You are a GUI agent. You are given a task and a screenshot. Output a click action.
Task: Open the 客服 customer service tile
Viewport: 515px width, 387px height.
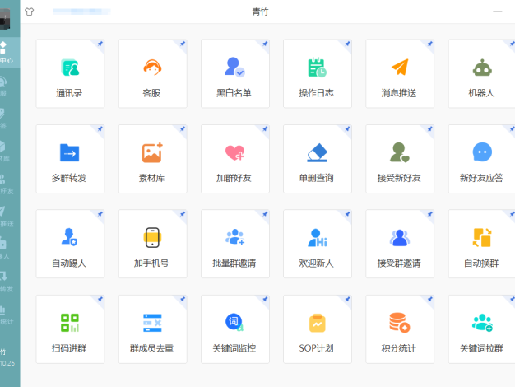click(x=152, y=73)
